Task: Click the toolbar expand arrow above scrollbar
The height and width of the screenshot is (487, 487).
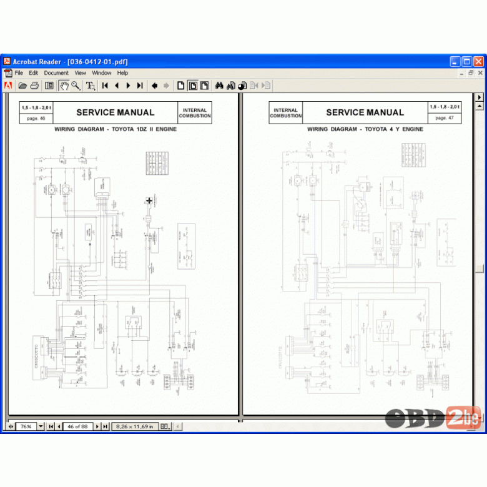Action: (x=480, y=97)
